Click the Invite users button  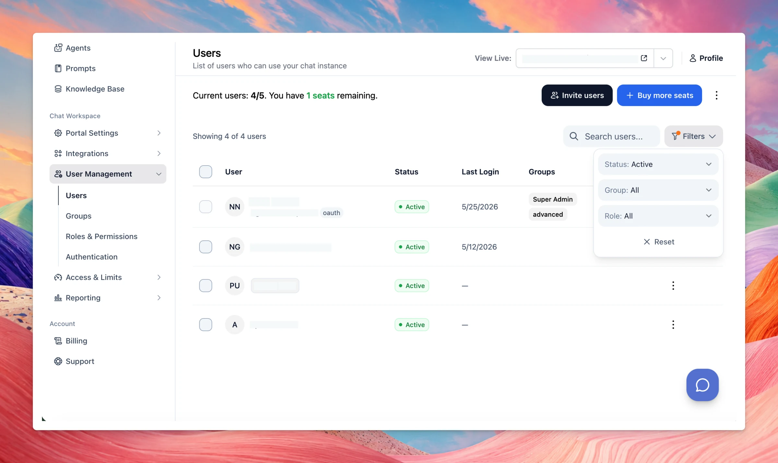point(577,95)
